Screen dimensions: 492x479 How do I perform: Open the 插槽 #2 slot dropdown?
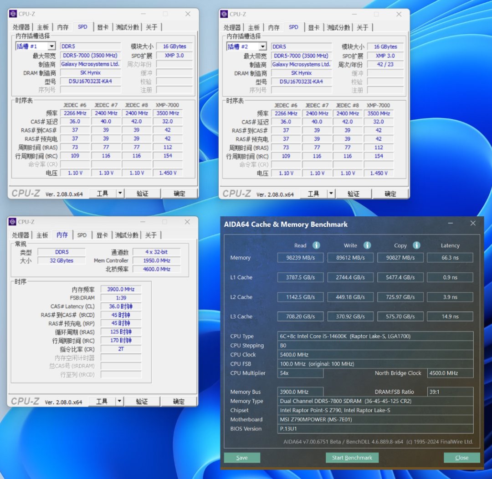coord(263,47)
